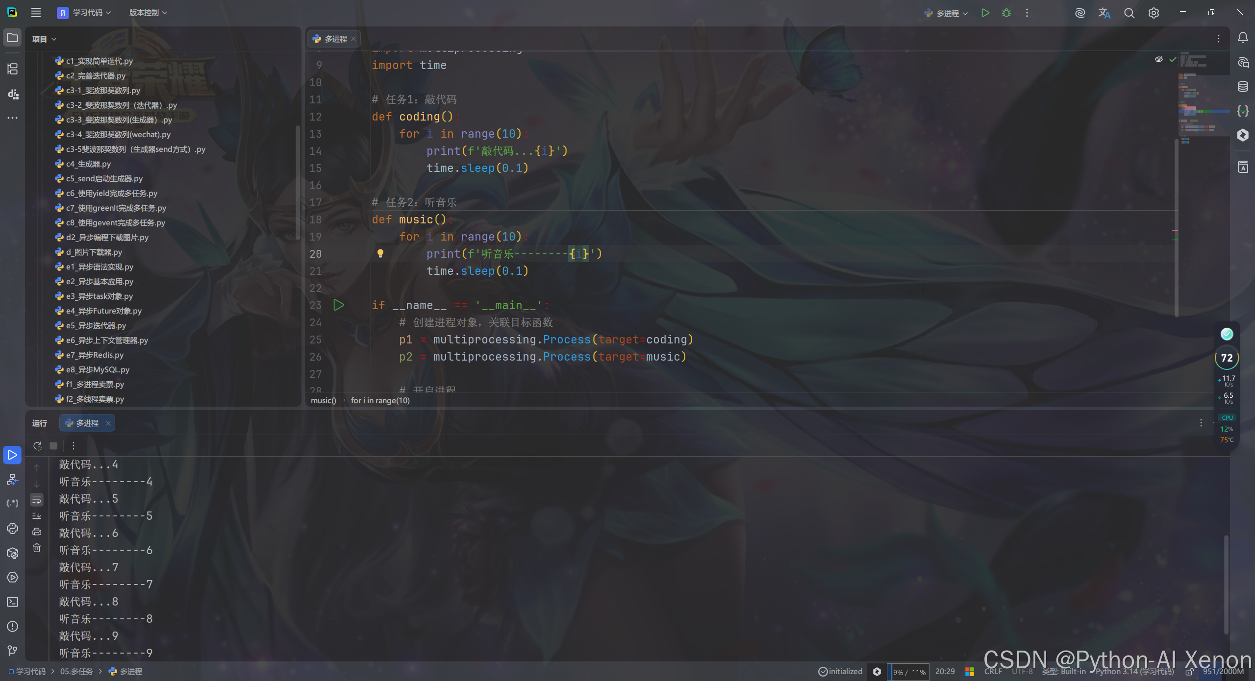Open the AI assistant spiral icon in title bar

pyautogui.click(x=1080, y=13)
